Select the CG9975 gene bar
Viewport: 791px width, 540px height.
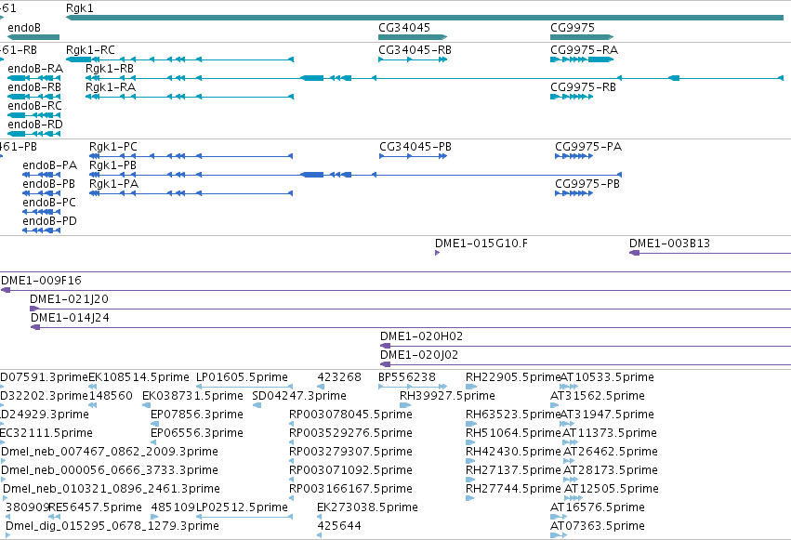click(x=582, y=37)
